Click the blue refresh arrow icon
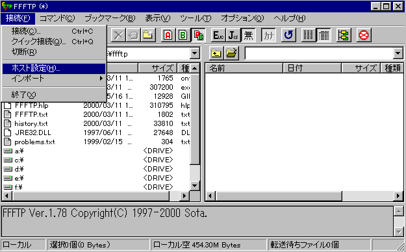Image resolution: width=406 pixels, height=252 pixels. coord(288,35)
